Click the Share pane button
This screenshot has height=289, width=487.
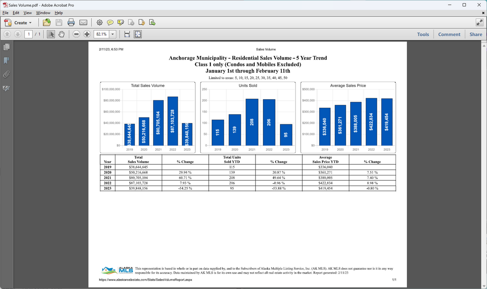476,34
